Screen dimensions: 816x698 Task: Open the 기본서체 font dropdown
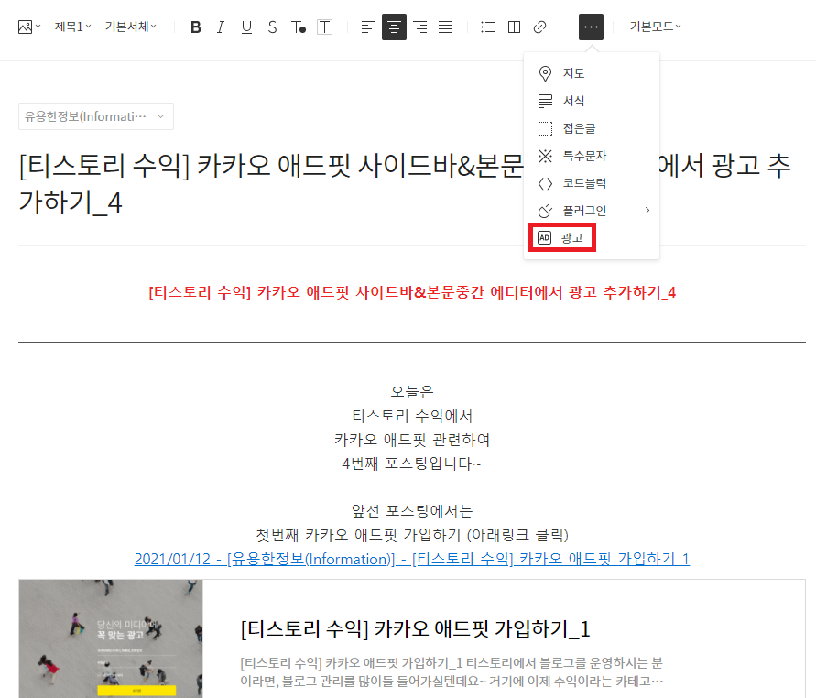tap(130, 27)
